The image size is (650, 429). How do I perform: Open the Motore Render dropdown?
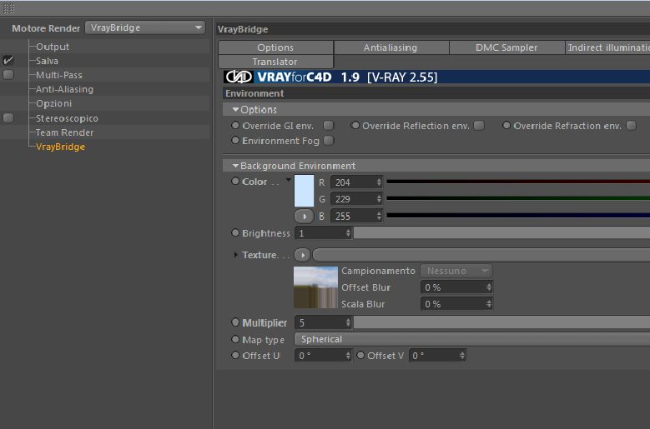tap(145, 27)
